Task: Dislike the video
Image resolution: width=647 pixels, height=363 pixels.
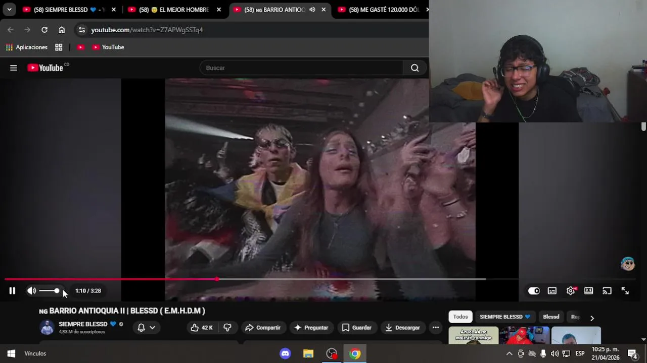Action: [x=227, y=328]
